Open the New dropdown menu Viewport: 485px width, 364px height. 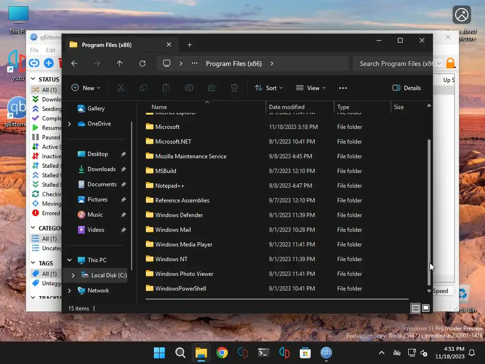86,88
